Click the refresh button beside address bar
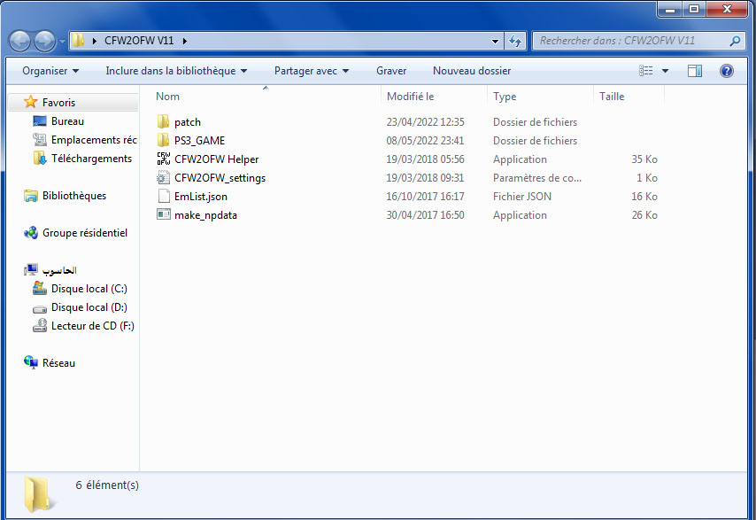This screenshot has height=520, width=756. (515, 41)
